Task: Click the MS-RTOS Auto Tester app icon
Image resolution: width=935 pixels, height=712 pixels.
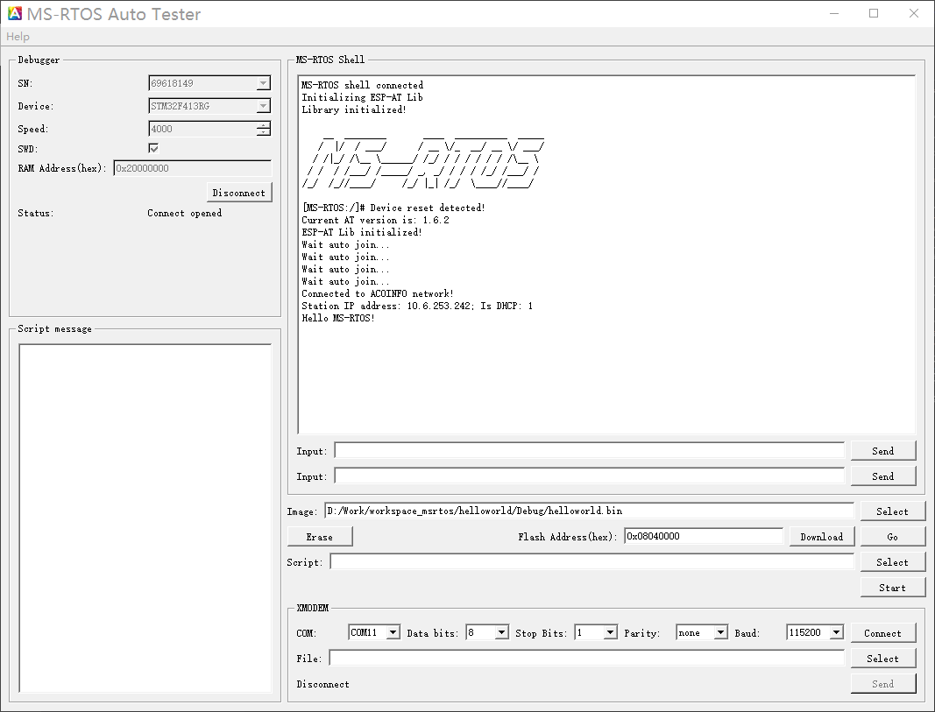Action: [x=15, y=14]
